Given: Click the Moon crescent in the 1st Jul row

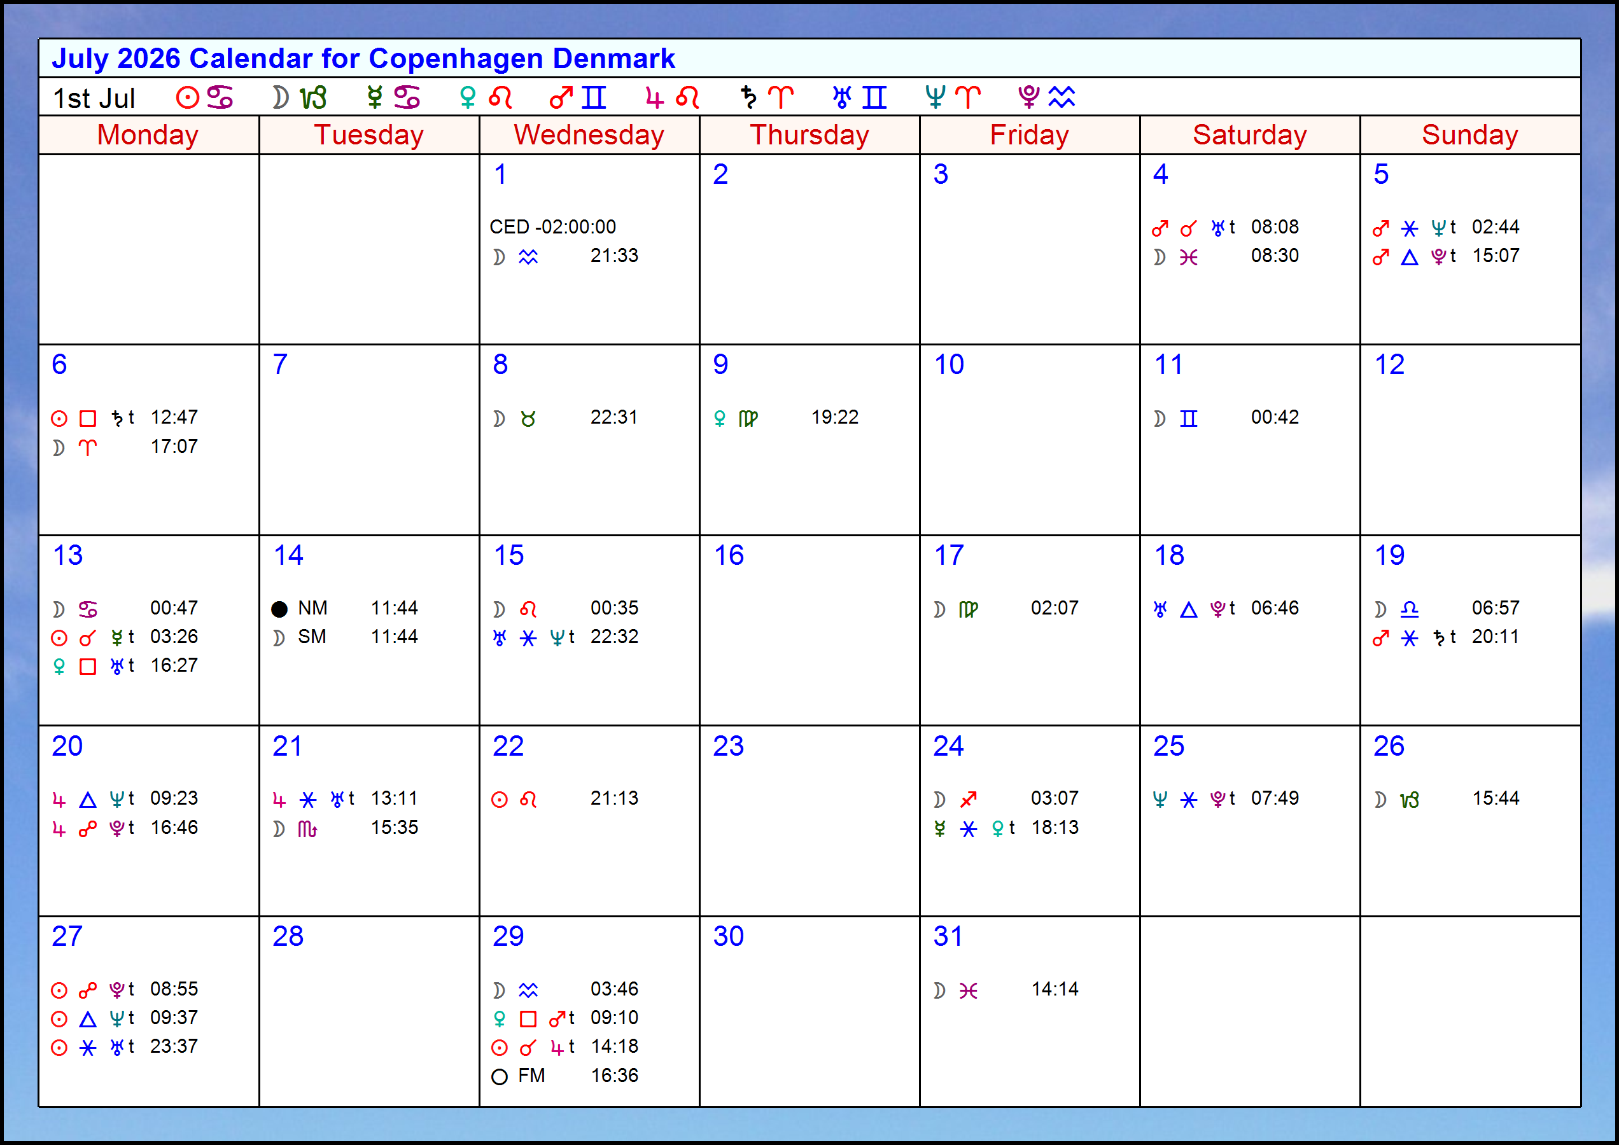Looking at the screenshot, I should tap(281, 97).
